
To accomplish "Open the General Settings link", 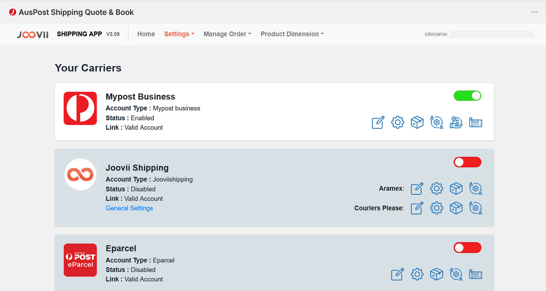I will click(129, 208).
